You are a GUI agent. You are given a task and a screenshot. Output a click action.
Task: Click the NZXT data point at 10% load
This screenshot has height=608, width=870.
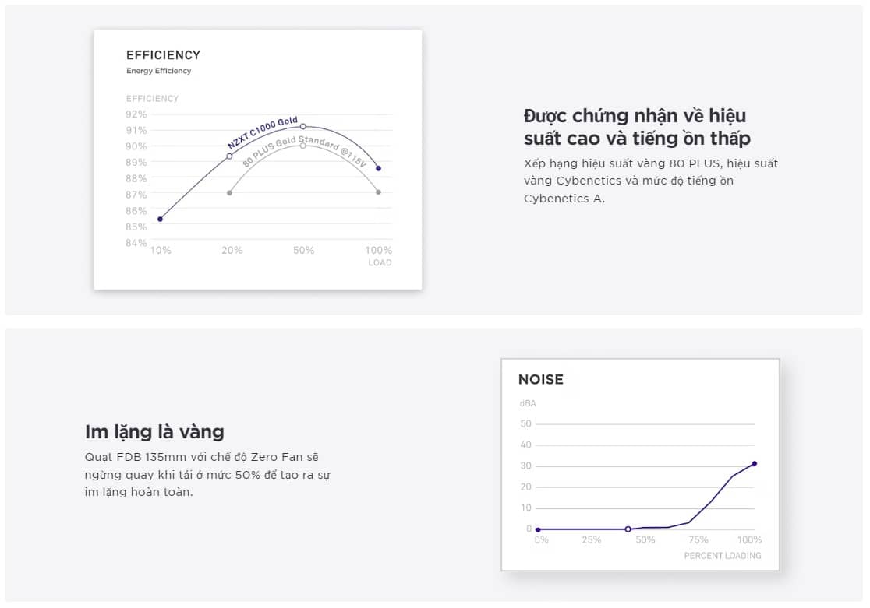click(x=160, y=219)
